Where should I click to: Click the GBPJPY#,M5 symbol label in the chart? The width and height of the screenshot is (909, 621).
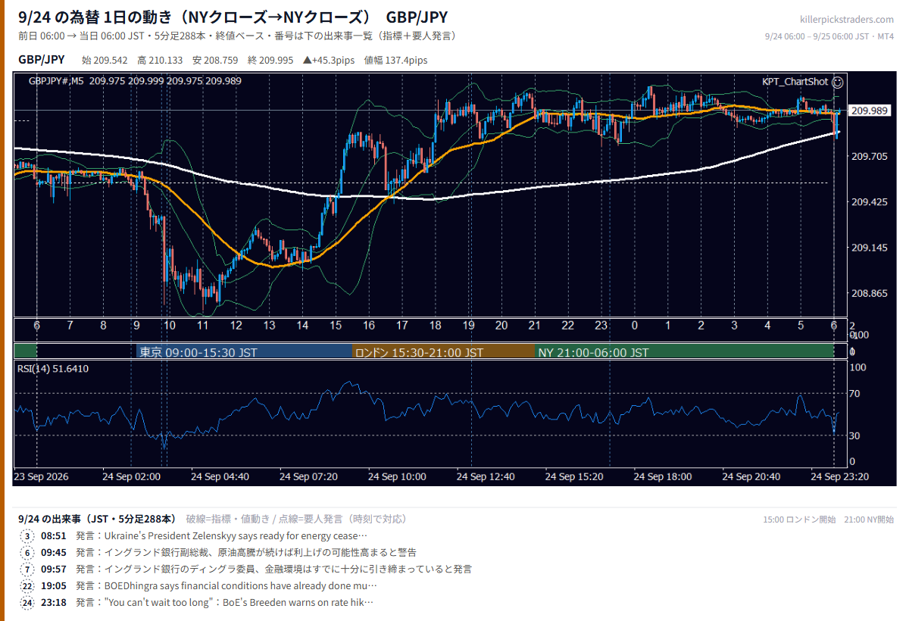56,81
